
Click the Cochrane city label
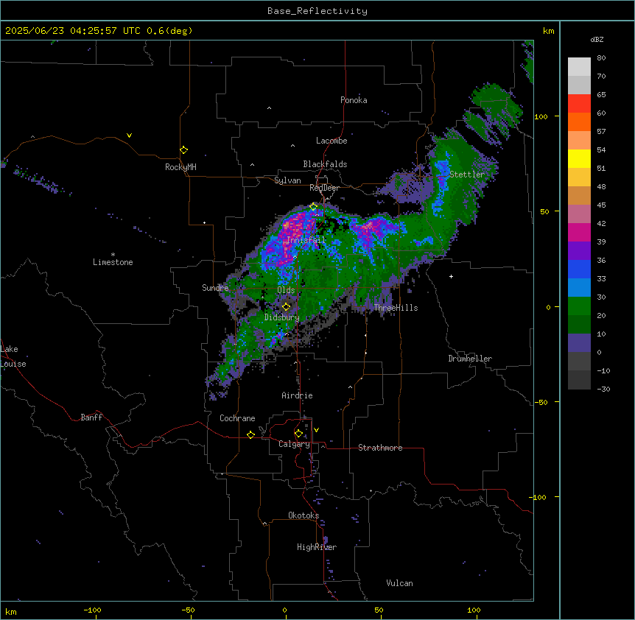tap(237, 418)
